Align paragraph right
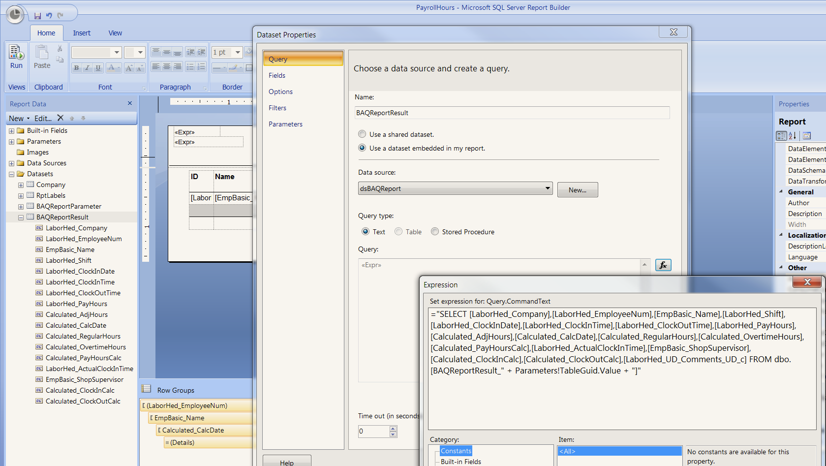Image resolution: width=826 pixels, height=466 pixels. tap(178, 66)
